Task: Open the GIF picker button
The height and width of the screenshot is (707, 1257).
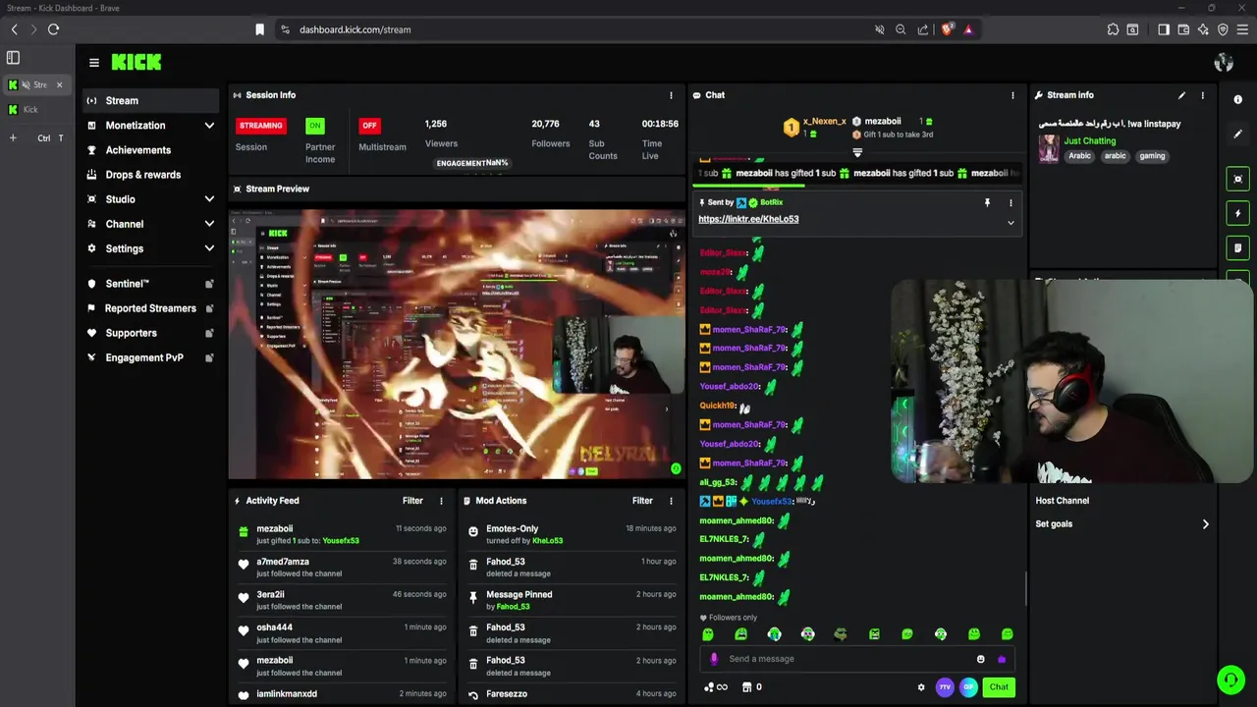Action: [x=968, y=687]
